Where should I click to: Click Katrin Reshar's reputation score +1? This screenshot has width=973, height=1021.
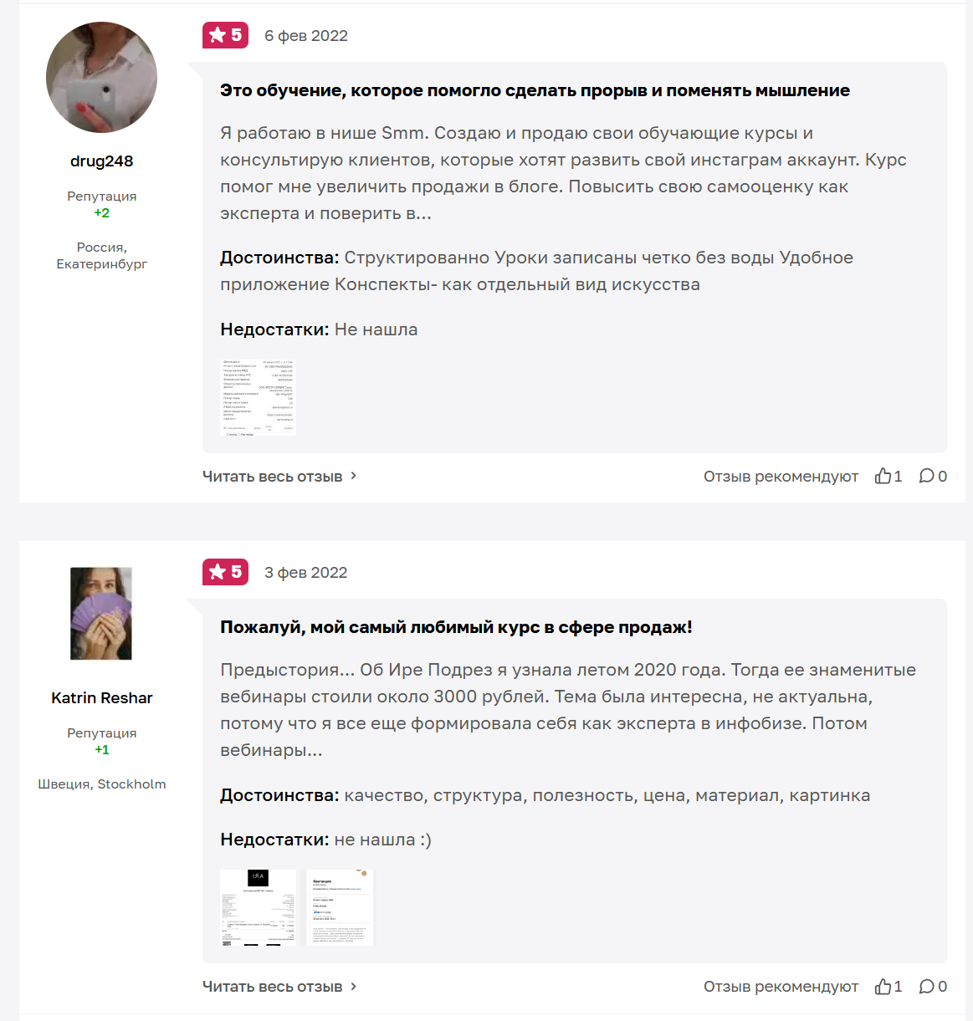click(x=101, y=750)
